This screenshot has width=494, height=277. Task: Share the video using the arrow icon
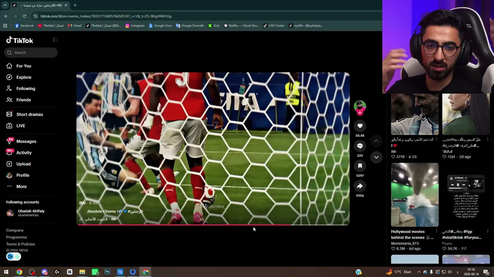(x=360, y=186)
